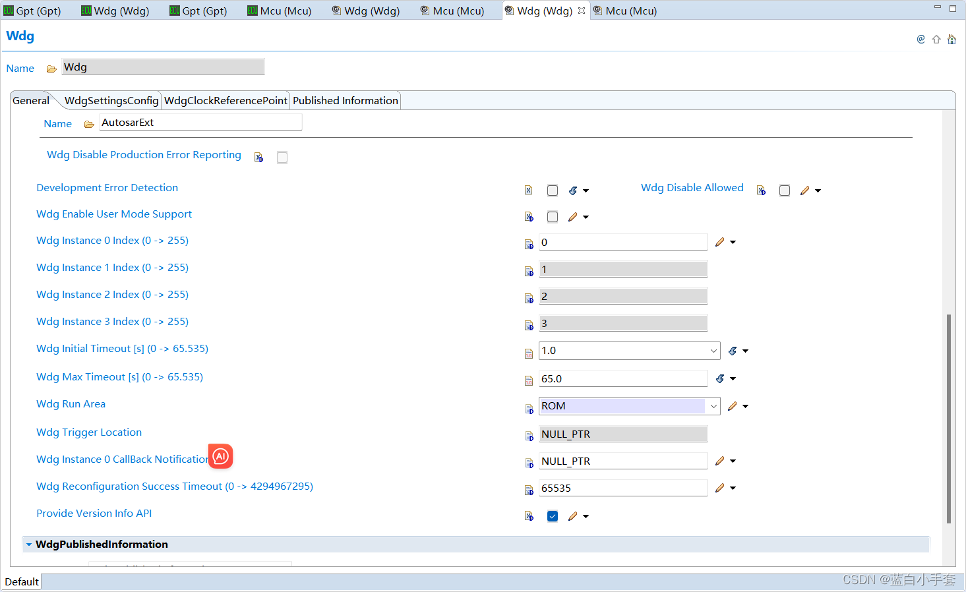Click the @ icon in the top-right toolbar
This screenshot has width=966, height=592.
921,40
